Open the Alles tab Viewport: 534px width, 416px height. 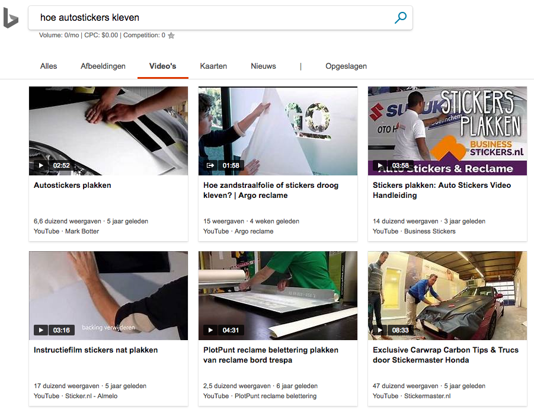tap(49, 66)
